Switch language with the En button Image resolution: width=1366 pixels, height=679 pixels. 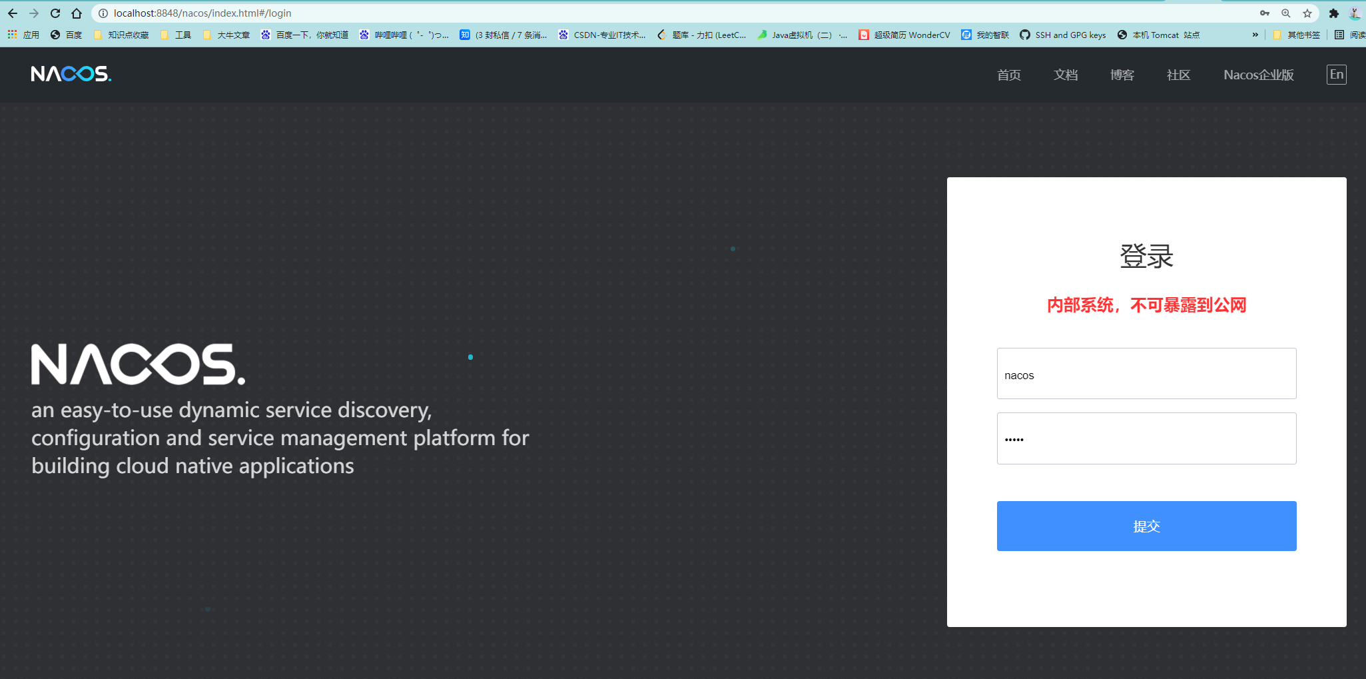click(1337, 75)
